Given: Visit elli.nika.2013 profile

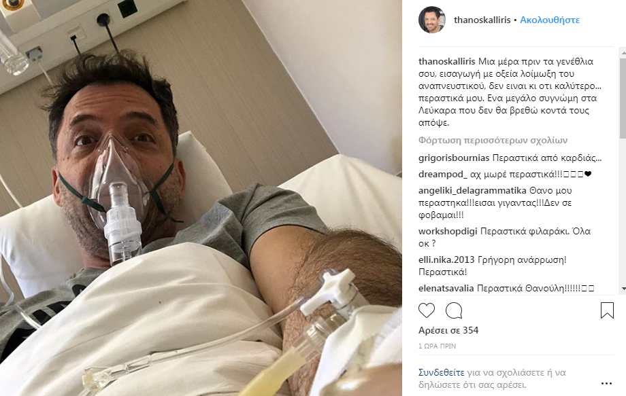Looking at the screenshot, I should pos(446,259).
